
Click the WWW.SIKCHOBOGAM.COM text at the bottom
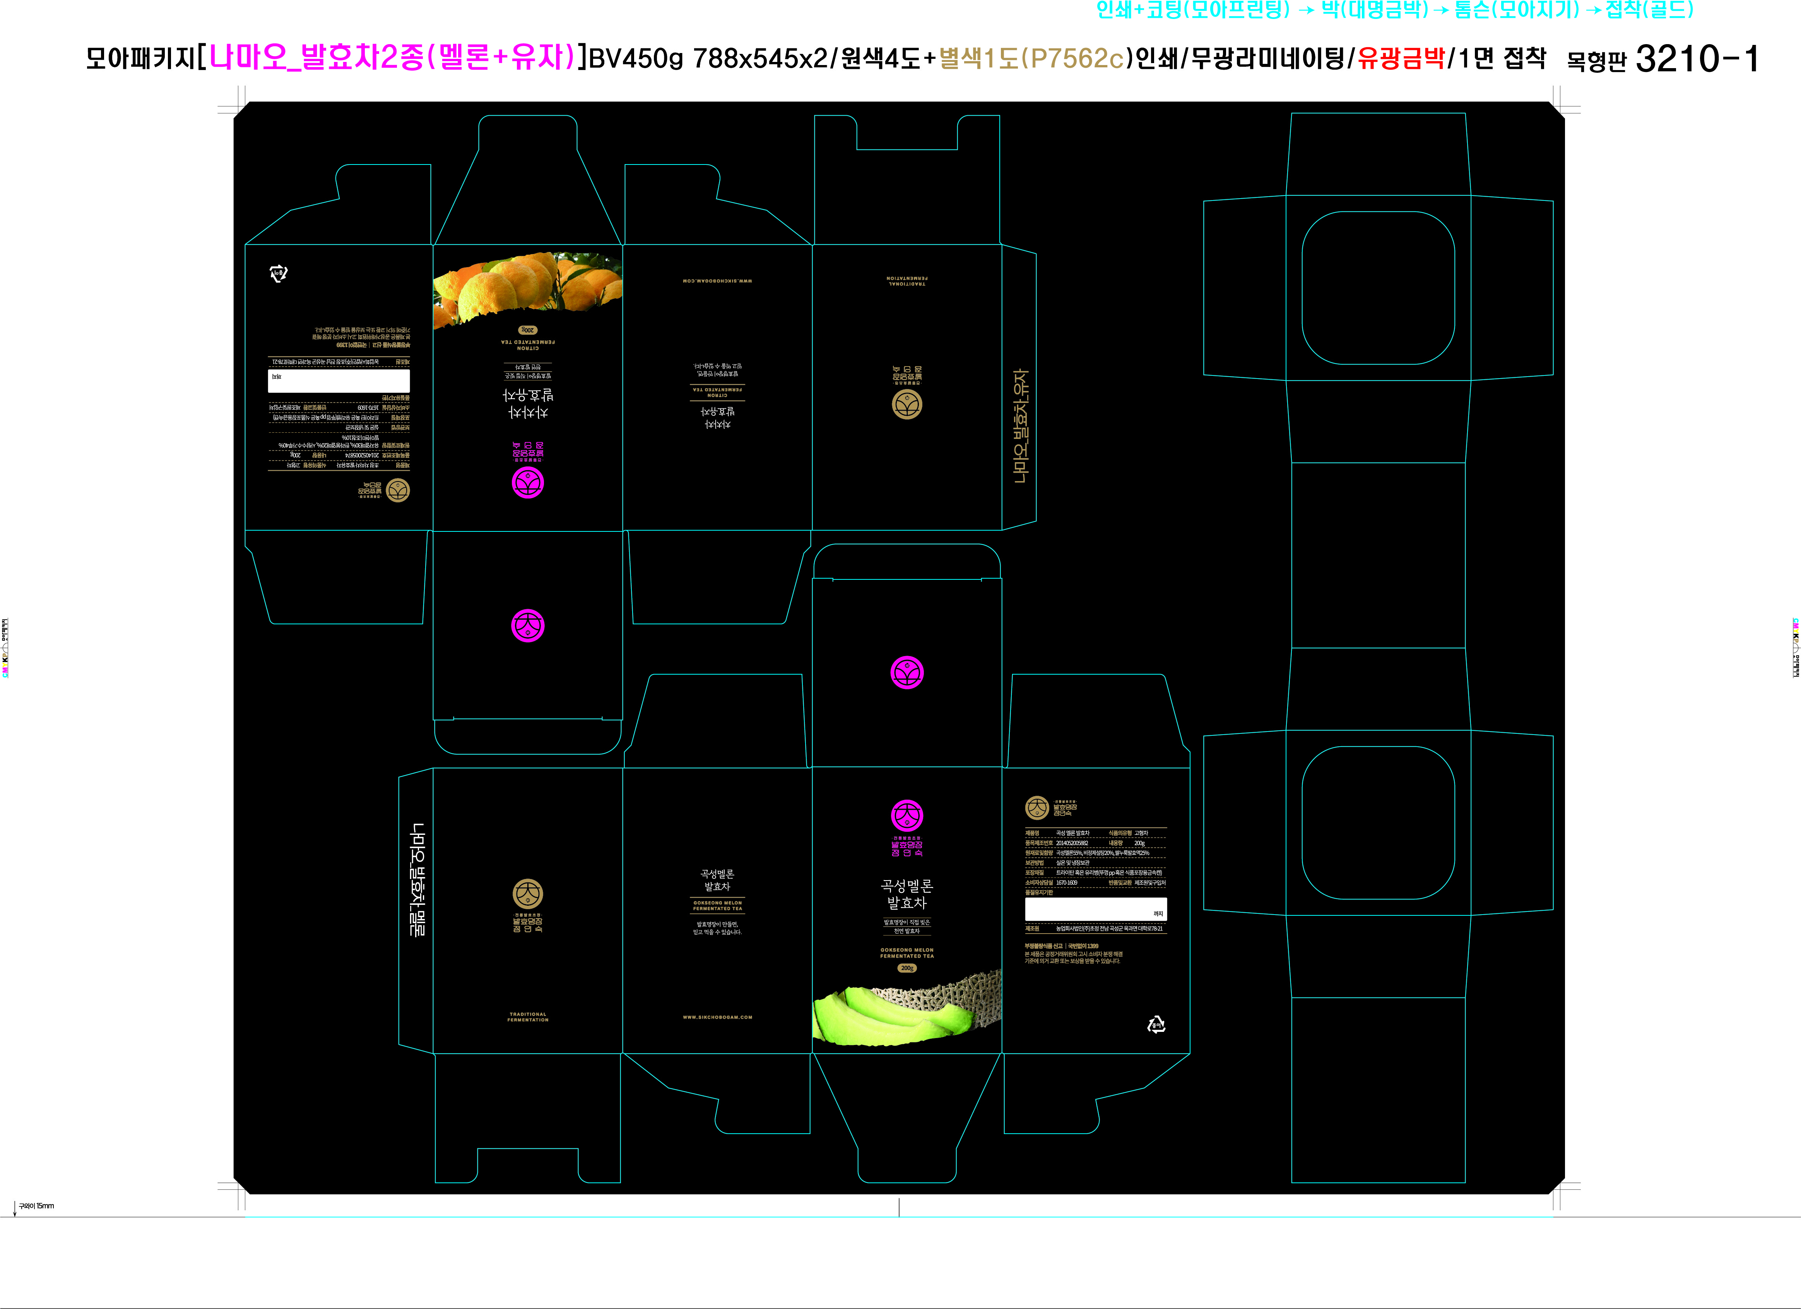[x=717, y=1017]
